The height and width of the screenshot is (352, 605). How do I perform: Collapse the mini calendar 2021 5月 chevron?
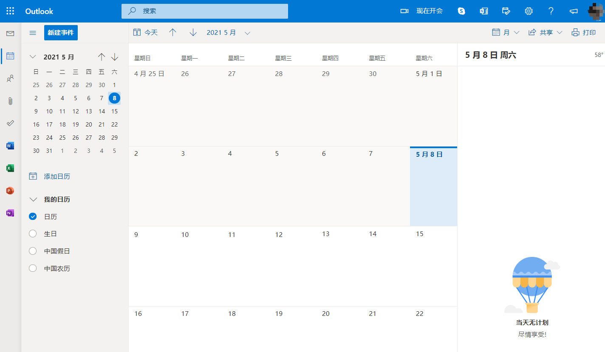tap(33, 57)
